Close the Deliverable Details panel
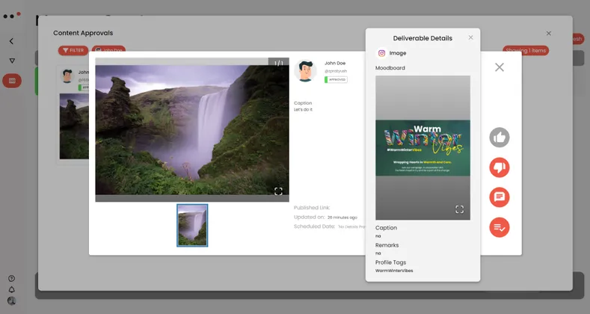 click(x=470, y=37)
